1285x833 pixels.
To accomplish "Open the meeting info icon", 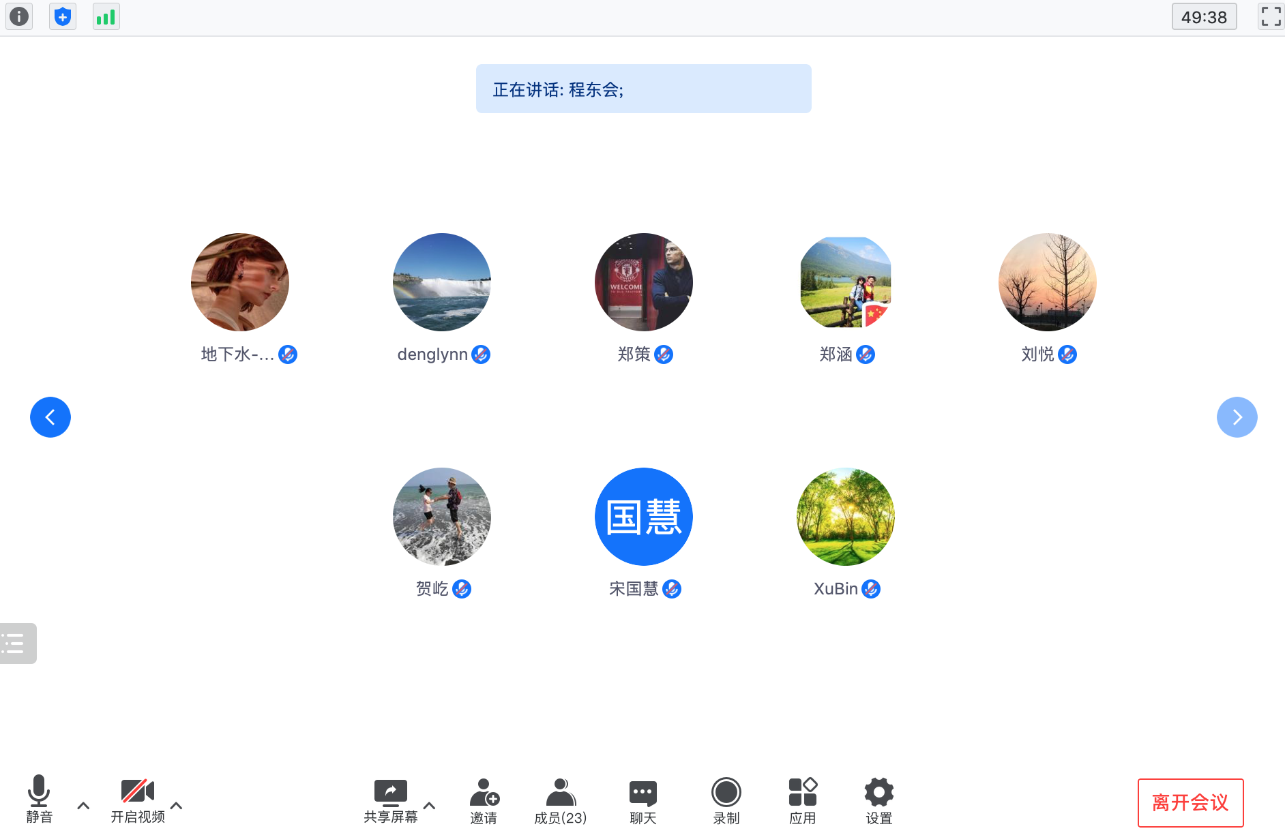I will 19,16.
